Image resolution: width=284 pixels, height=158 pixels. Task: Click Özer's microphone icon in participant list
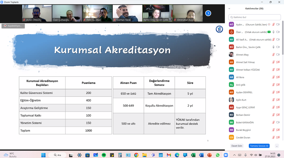(x=273, y=32)
